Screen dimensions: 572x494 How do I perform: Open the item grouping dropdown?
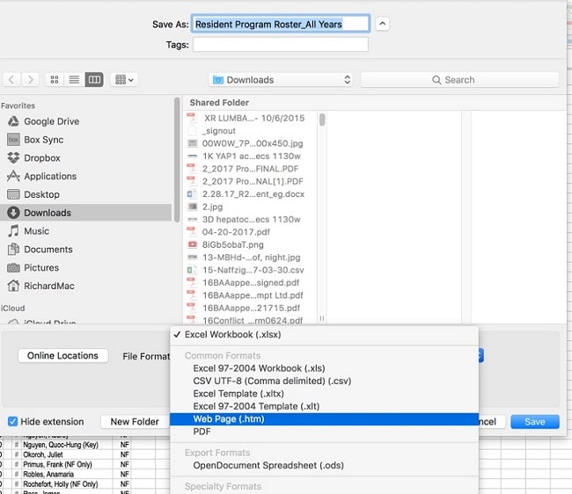124,79
